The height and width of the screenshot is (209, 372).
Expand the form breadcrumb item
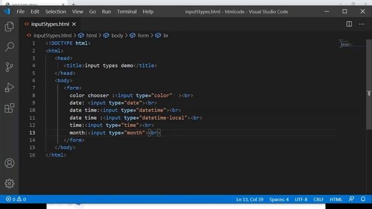[x=143, y=35]
